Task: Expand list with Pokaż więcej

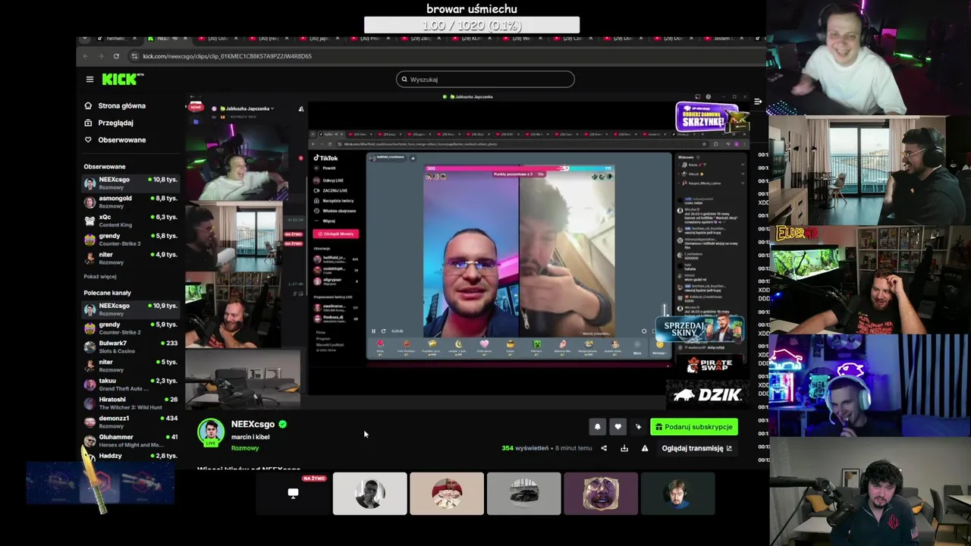Action: (x=100, y=277)
